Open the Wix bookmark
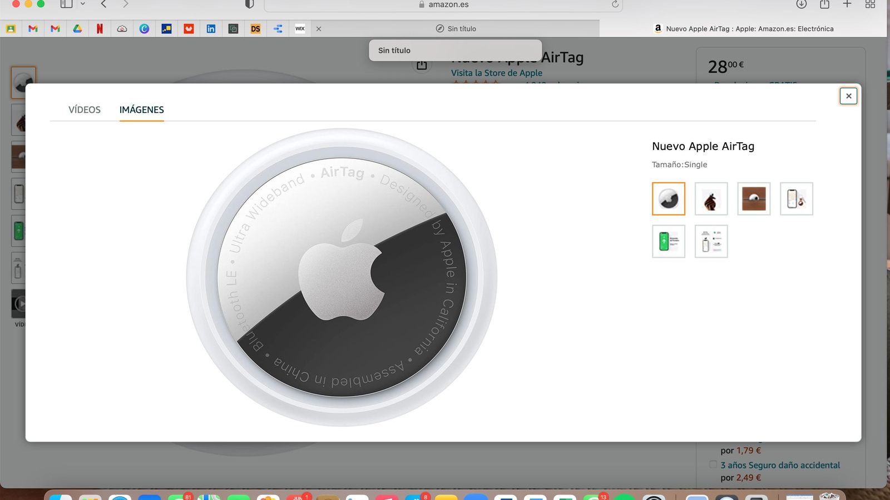Screen dimensions: 890x500 300,28
